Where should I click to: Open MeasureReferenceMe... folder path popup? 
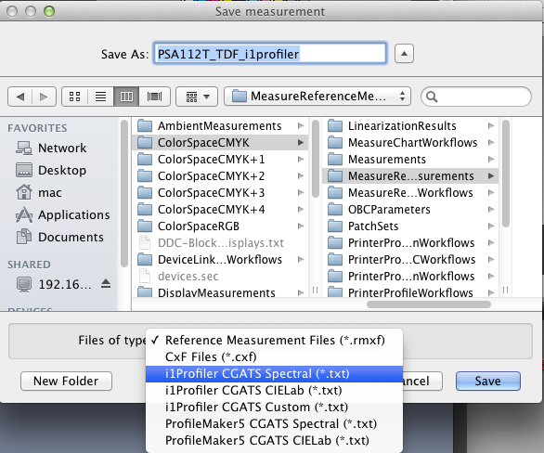(317, 97)
